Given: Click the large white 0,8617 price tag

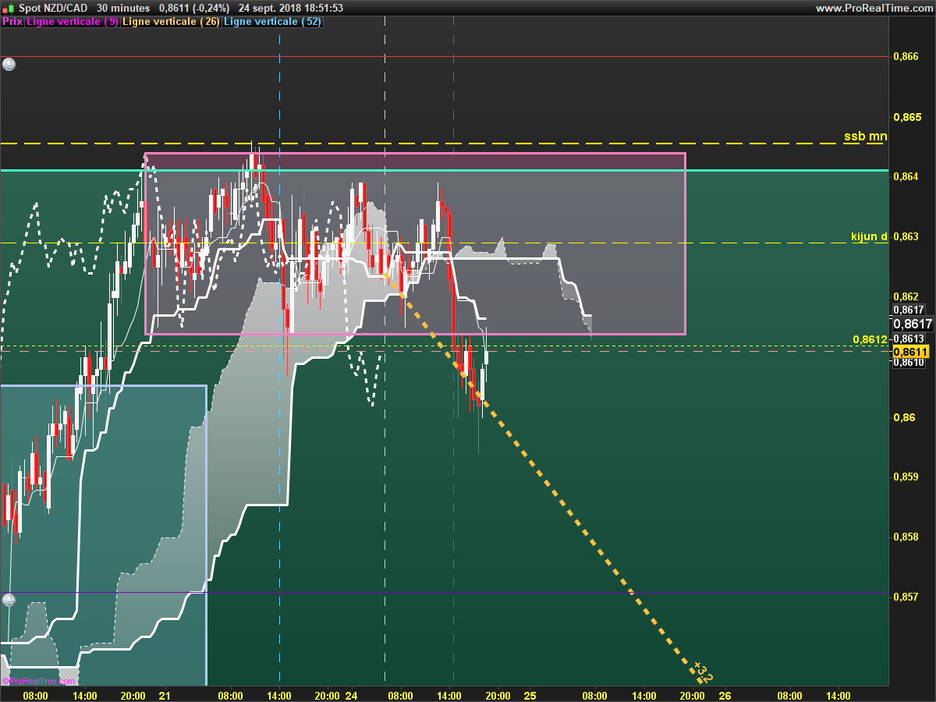Looking at the screenshot, I should click(913, 324).
